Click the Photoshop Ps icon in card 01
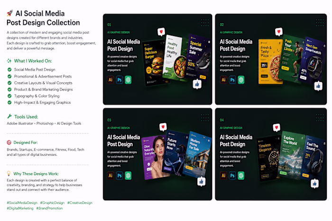Viewport: 332px width, 221px height. click(120, 80)
